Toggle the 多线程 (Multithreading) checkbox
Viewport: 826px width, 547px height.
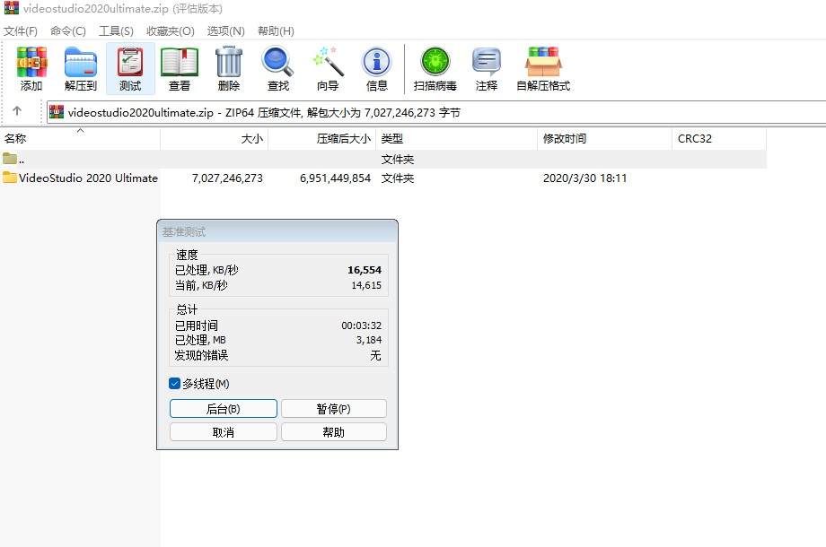point(173,384)
